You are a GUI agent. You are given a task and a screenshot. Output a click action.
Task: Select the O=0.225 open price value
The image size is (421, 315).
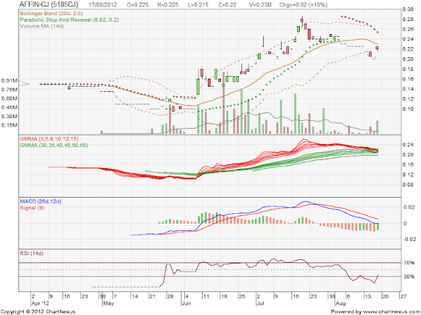pyautogui.click(x=137, y=5)
